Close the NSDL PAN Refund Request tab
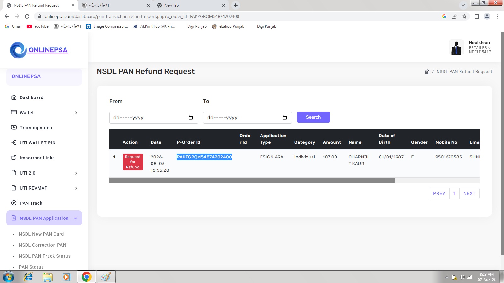 point(73,5)
